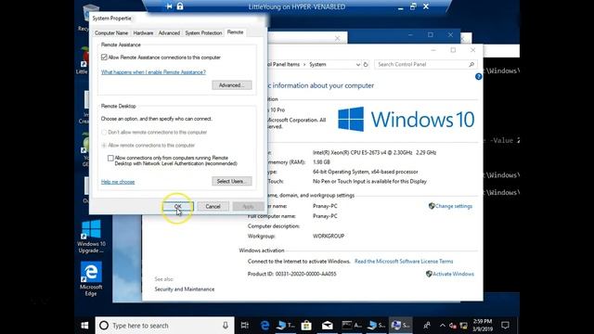The image size is (594, 334).
Task: Click WORKGROUP value text
Action: [329, 236]
